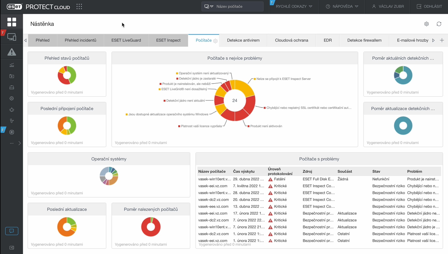This screenshot has height=254, width=448.
Task: Open the Reports chart icon in sidebar
Action: pyautogui.click(x=12, y=65)
